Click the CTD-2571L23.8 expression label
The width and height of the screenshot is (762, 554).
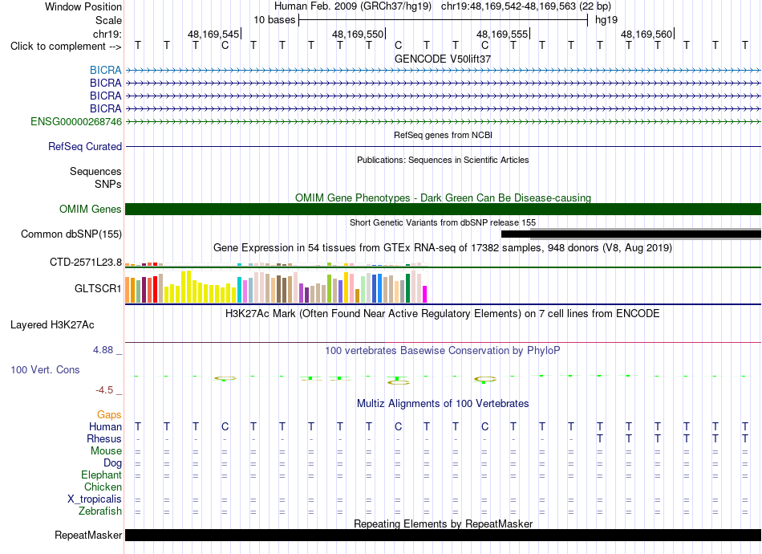point(86,263)
